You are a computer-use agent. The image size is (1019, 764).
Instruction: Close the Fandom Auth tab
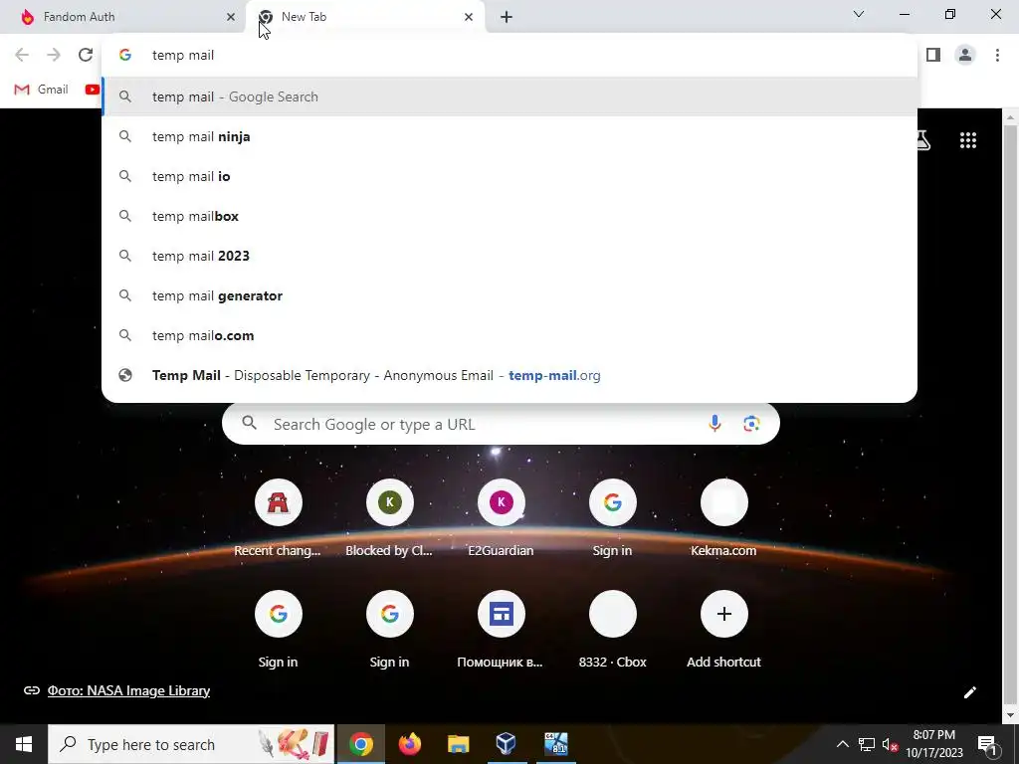click(x=231, y=17)
